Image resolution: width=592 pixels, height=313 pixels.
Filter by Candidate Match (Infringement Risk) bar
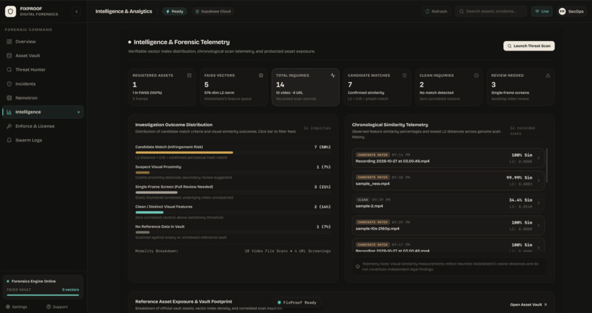(233, 152)
